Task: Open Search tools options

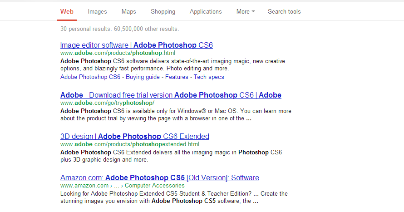Action: (284, 12)
